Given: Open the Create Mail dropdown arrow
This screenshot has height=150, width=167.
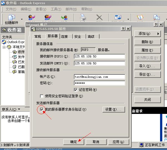Looking at the screenshot, I should click(x=22, y=19).
